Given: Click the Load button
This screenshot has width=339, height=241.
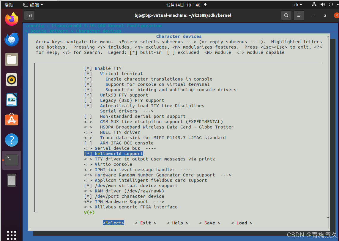Looking at the screenshot, I should [242, 223].
